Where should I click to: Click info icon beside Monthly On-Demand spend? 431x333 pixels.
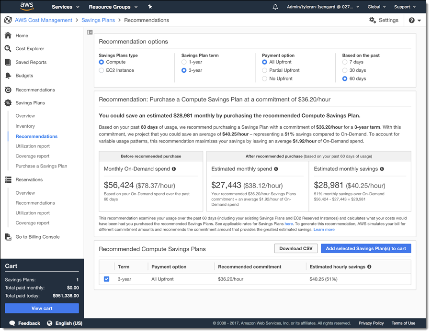174,169
